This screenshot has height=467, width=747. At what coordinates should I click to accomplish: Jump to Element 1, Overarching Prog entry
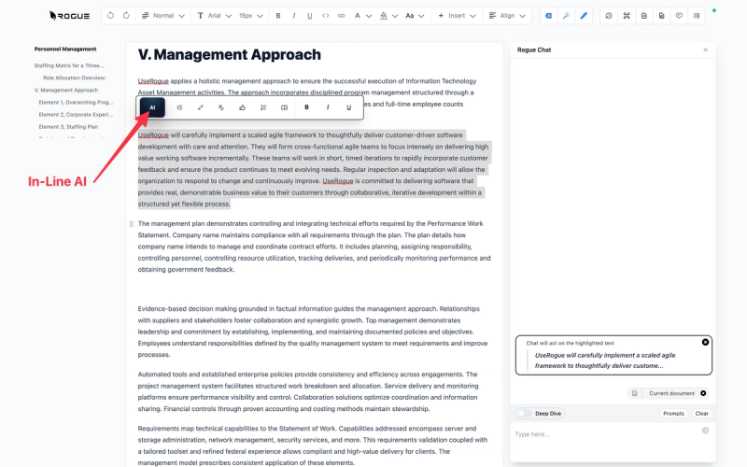[77, 103]
